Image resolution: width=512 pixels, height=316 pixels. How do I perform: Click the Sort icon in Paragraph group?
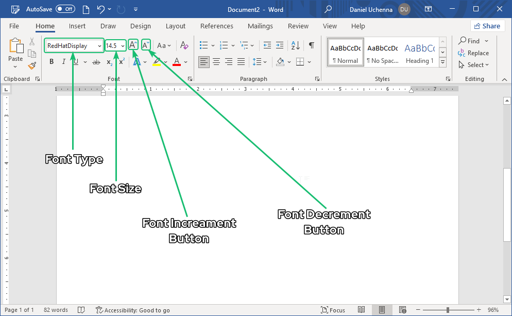tap(295, 45)
